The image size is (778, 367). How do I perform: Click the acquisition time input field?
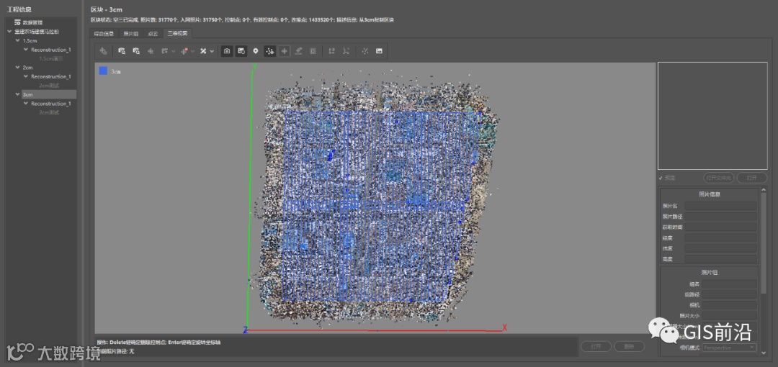[720, 227]
